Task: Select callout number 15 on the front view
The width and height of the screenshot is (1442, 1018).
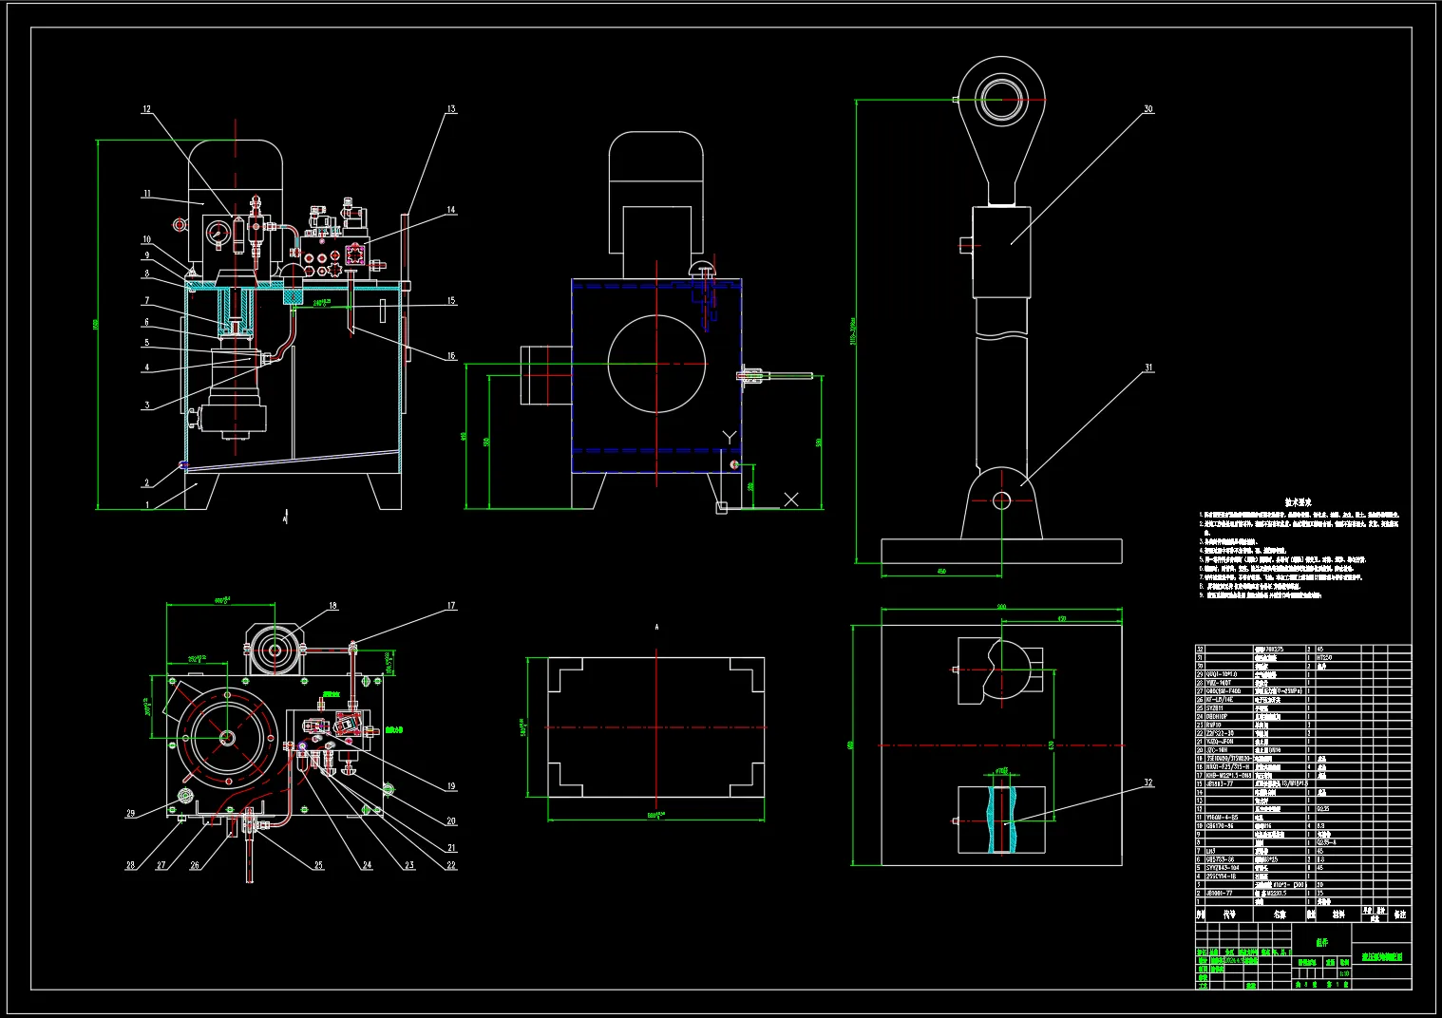Action: point(451,301)
